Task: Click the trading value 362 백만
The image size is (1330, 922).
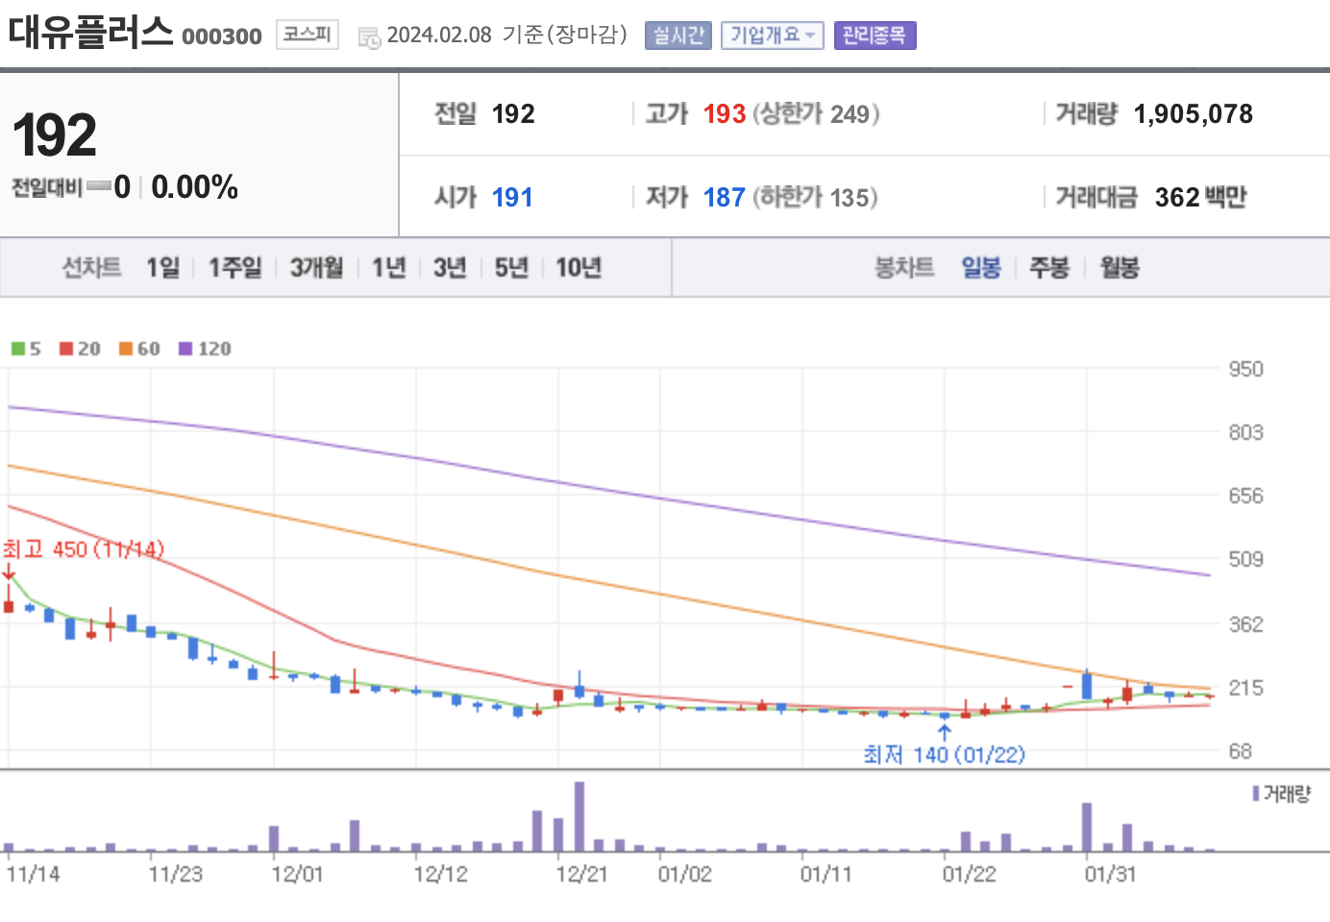Action: (x=1200, y=198)
